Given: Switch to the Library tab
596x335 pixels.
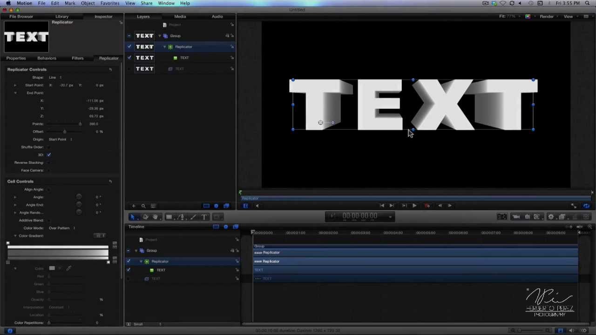Looking at the screenshot, I should (x=62, y=16).
